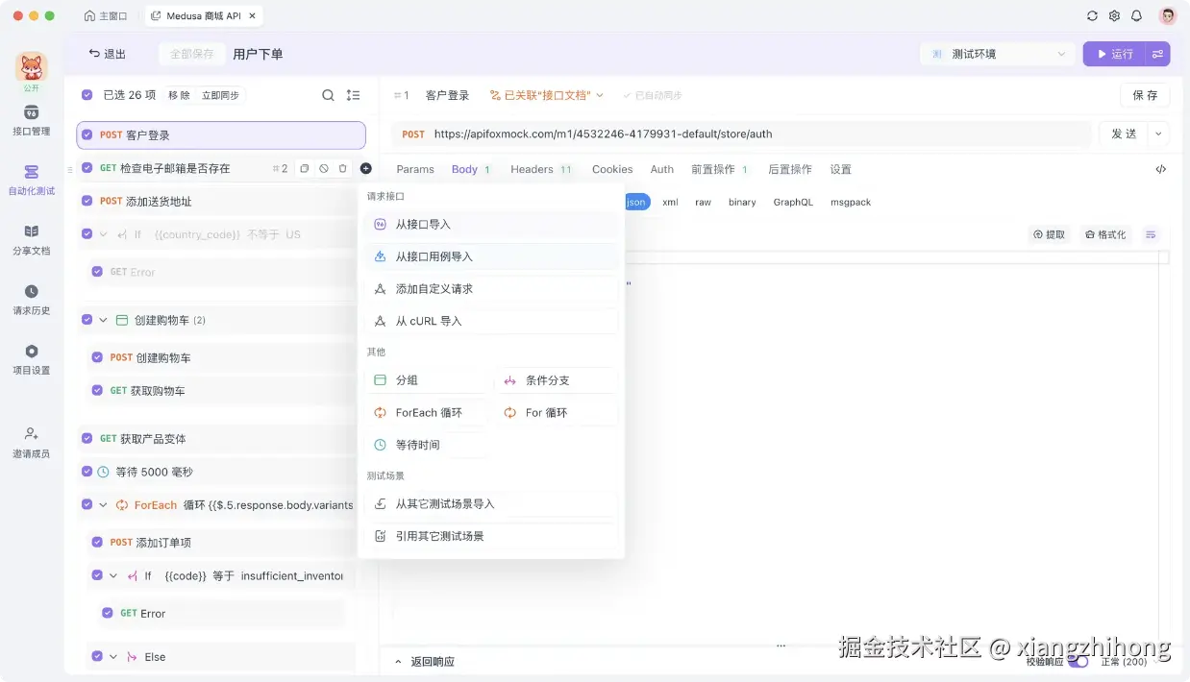Choose 从接口导入 from the menu
This screenshot has width=1190, height=682.
coord(491,224)
